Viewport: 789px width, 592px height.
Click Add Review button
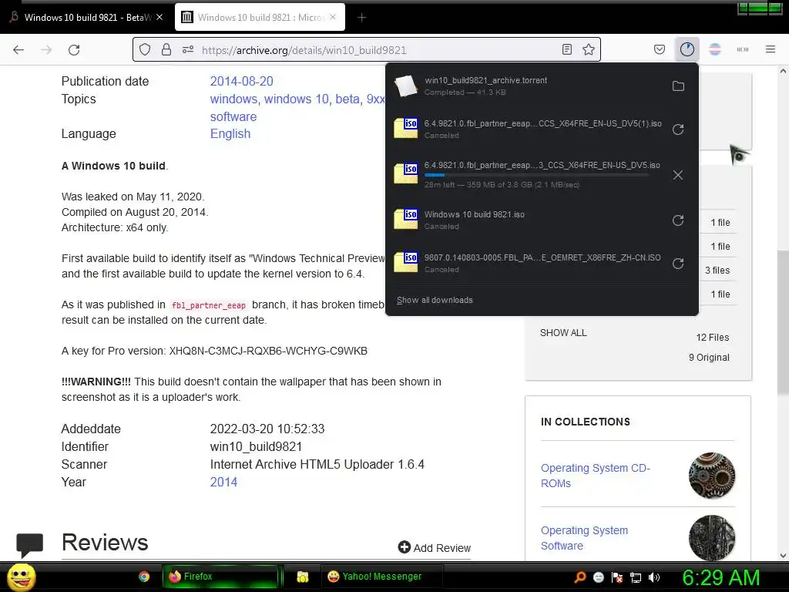[x=435, y=548]
